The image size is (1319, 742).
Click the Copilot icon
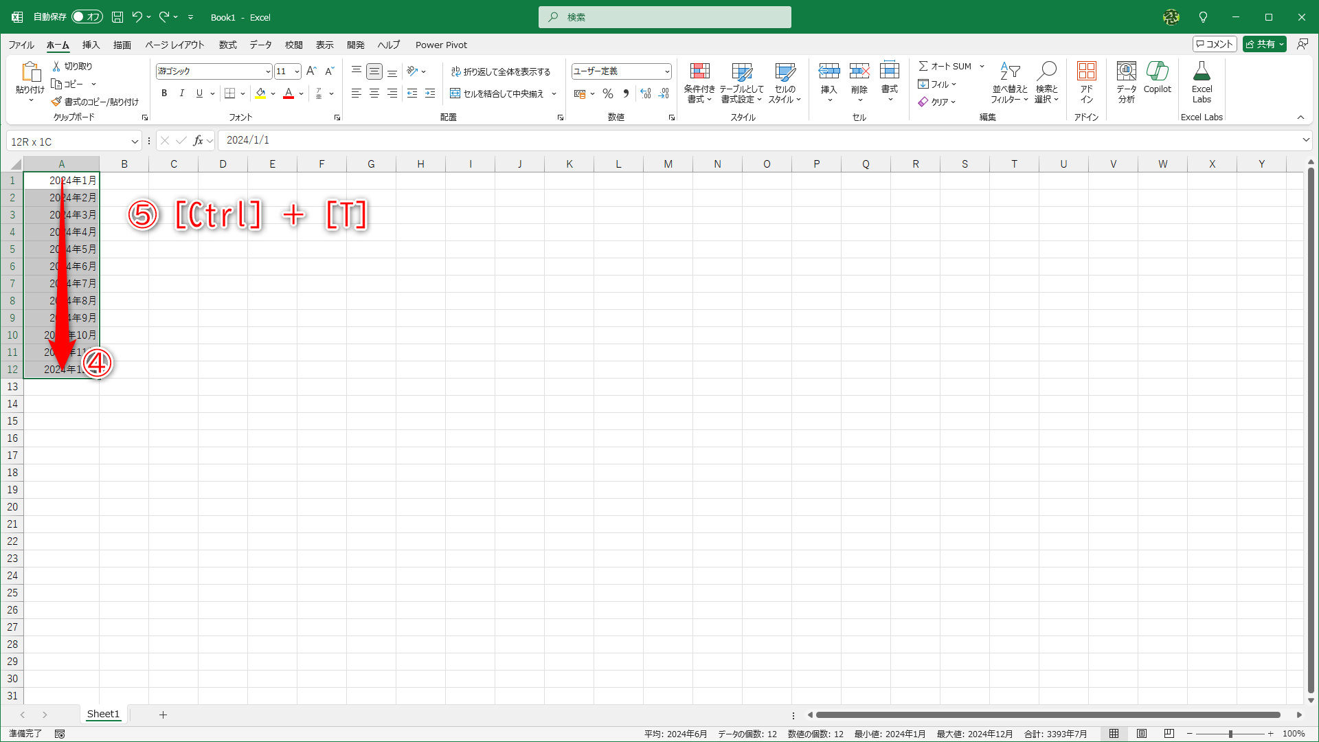coord(1157,72)
